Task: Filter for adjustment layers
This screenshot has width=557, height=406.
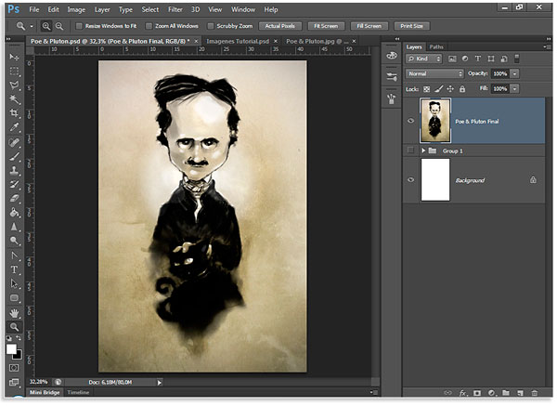Action: click(465, 59)
